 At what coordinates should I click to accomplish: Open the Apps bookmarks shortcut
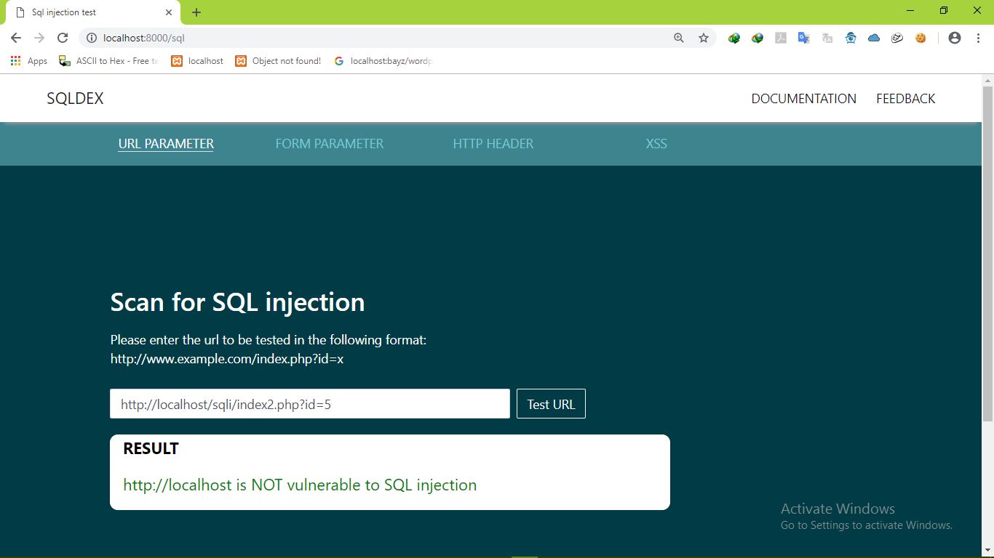point(29,61)
